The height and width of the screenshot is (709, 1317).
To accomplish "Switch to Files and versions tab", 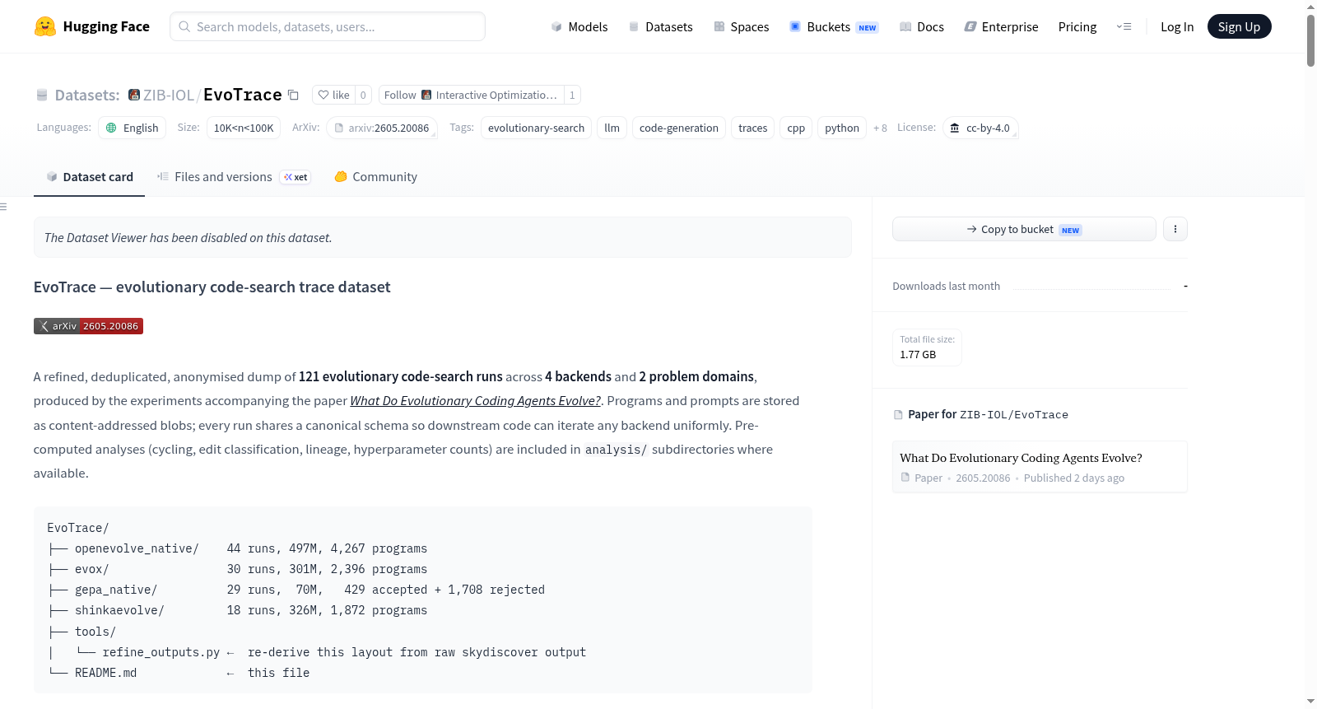I will (x=233, y=177).
